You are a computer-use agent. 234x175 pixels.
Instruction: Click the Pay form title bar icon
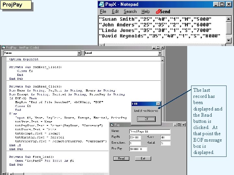112,125
